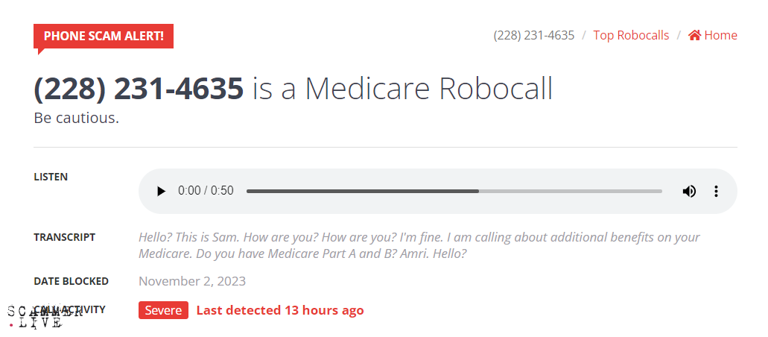This screenshot has width=768, height=337.
Task: Open audio player more options menu
Action: (716, 191)
